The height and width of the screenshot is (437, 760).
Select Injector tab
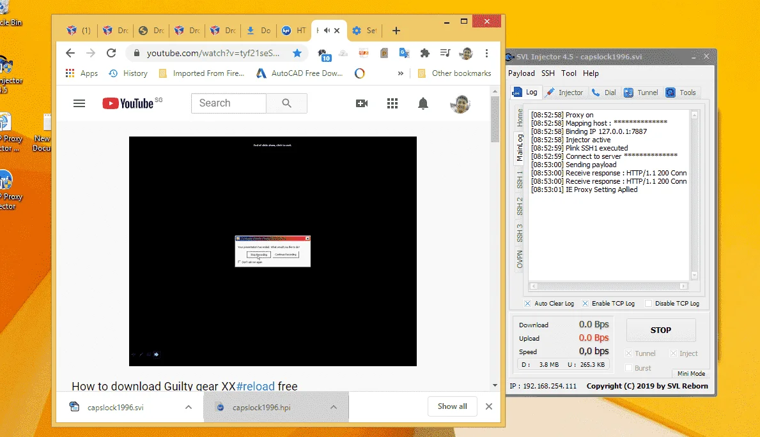coord(564,93)
